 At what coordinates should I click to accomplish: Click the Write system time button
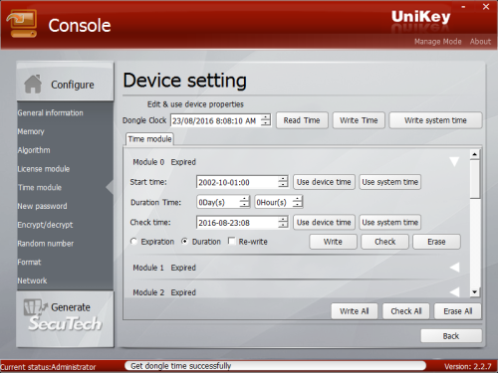pos(435,120)
